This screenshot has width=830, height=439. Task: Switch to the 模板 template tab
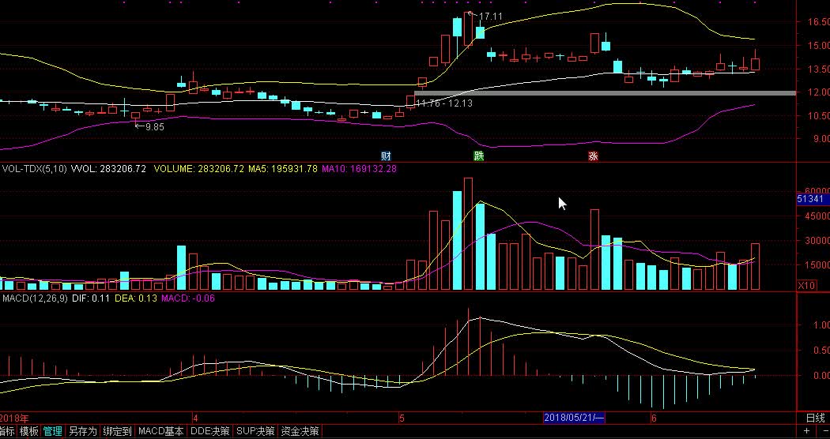coord(29,431)
